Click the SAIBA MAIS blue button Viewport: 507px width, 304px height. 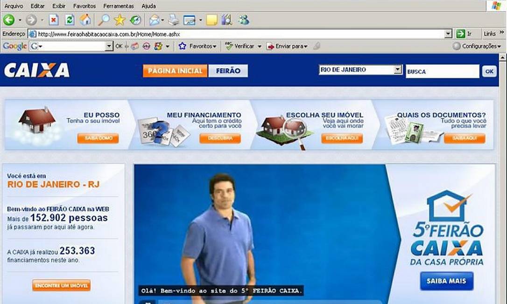tap(446, 281)
